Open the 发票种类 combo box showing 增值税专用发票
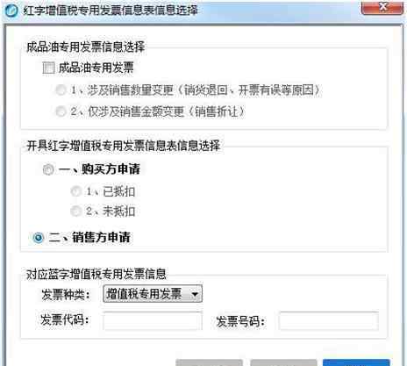407x366 pixels. [153, 293]
